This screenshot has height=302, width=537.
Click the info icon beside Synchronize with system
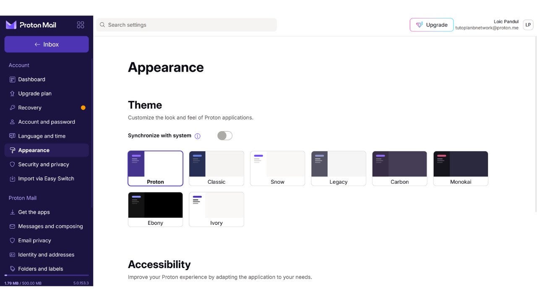[x=198, y=136]
